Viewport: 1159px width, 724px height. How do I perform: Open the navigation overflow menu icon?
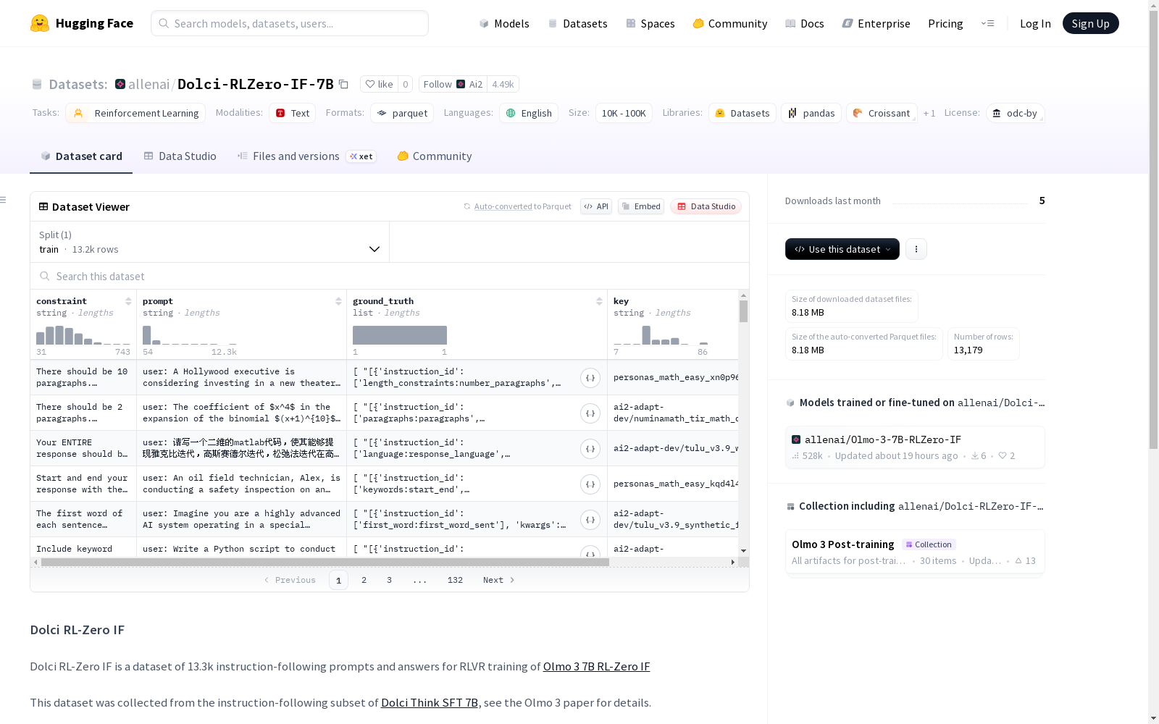[987, 23]
